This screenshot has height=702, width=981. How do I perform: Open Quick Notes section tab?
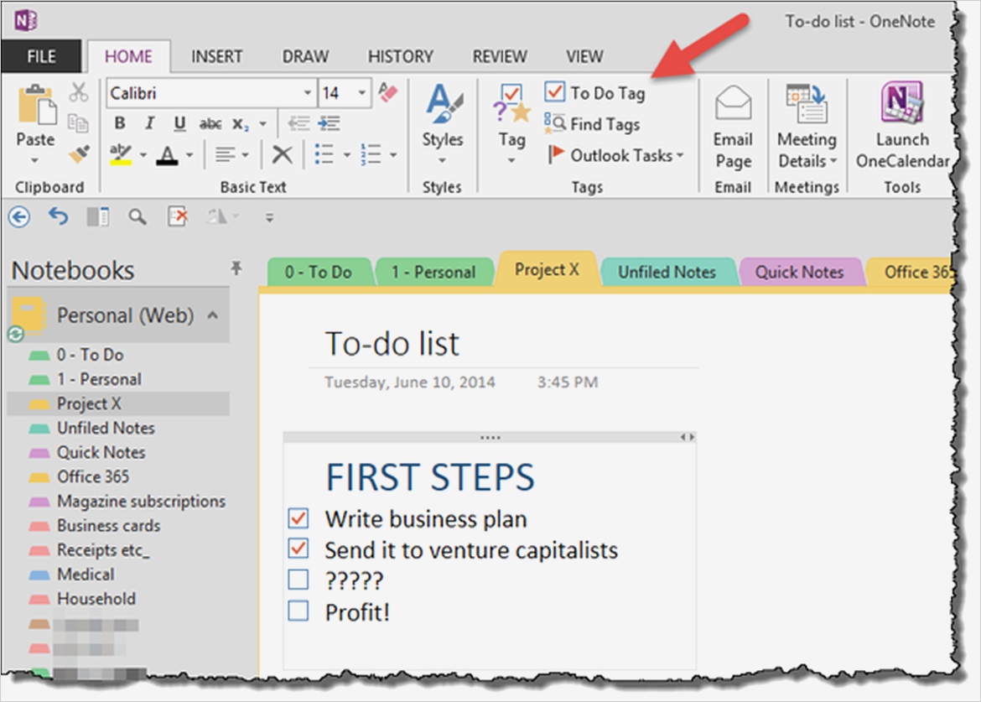coord(800,273)
